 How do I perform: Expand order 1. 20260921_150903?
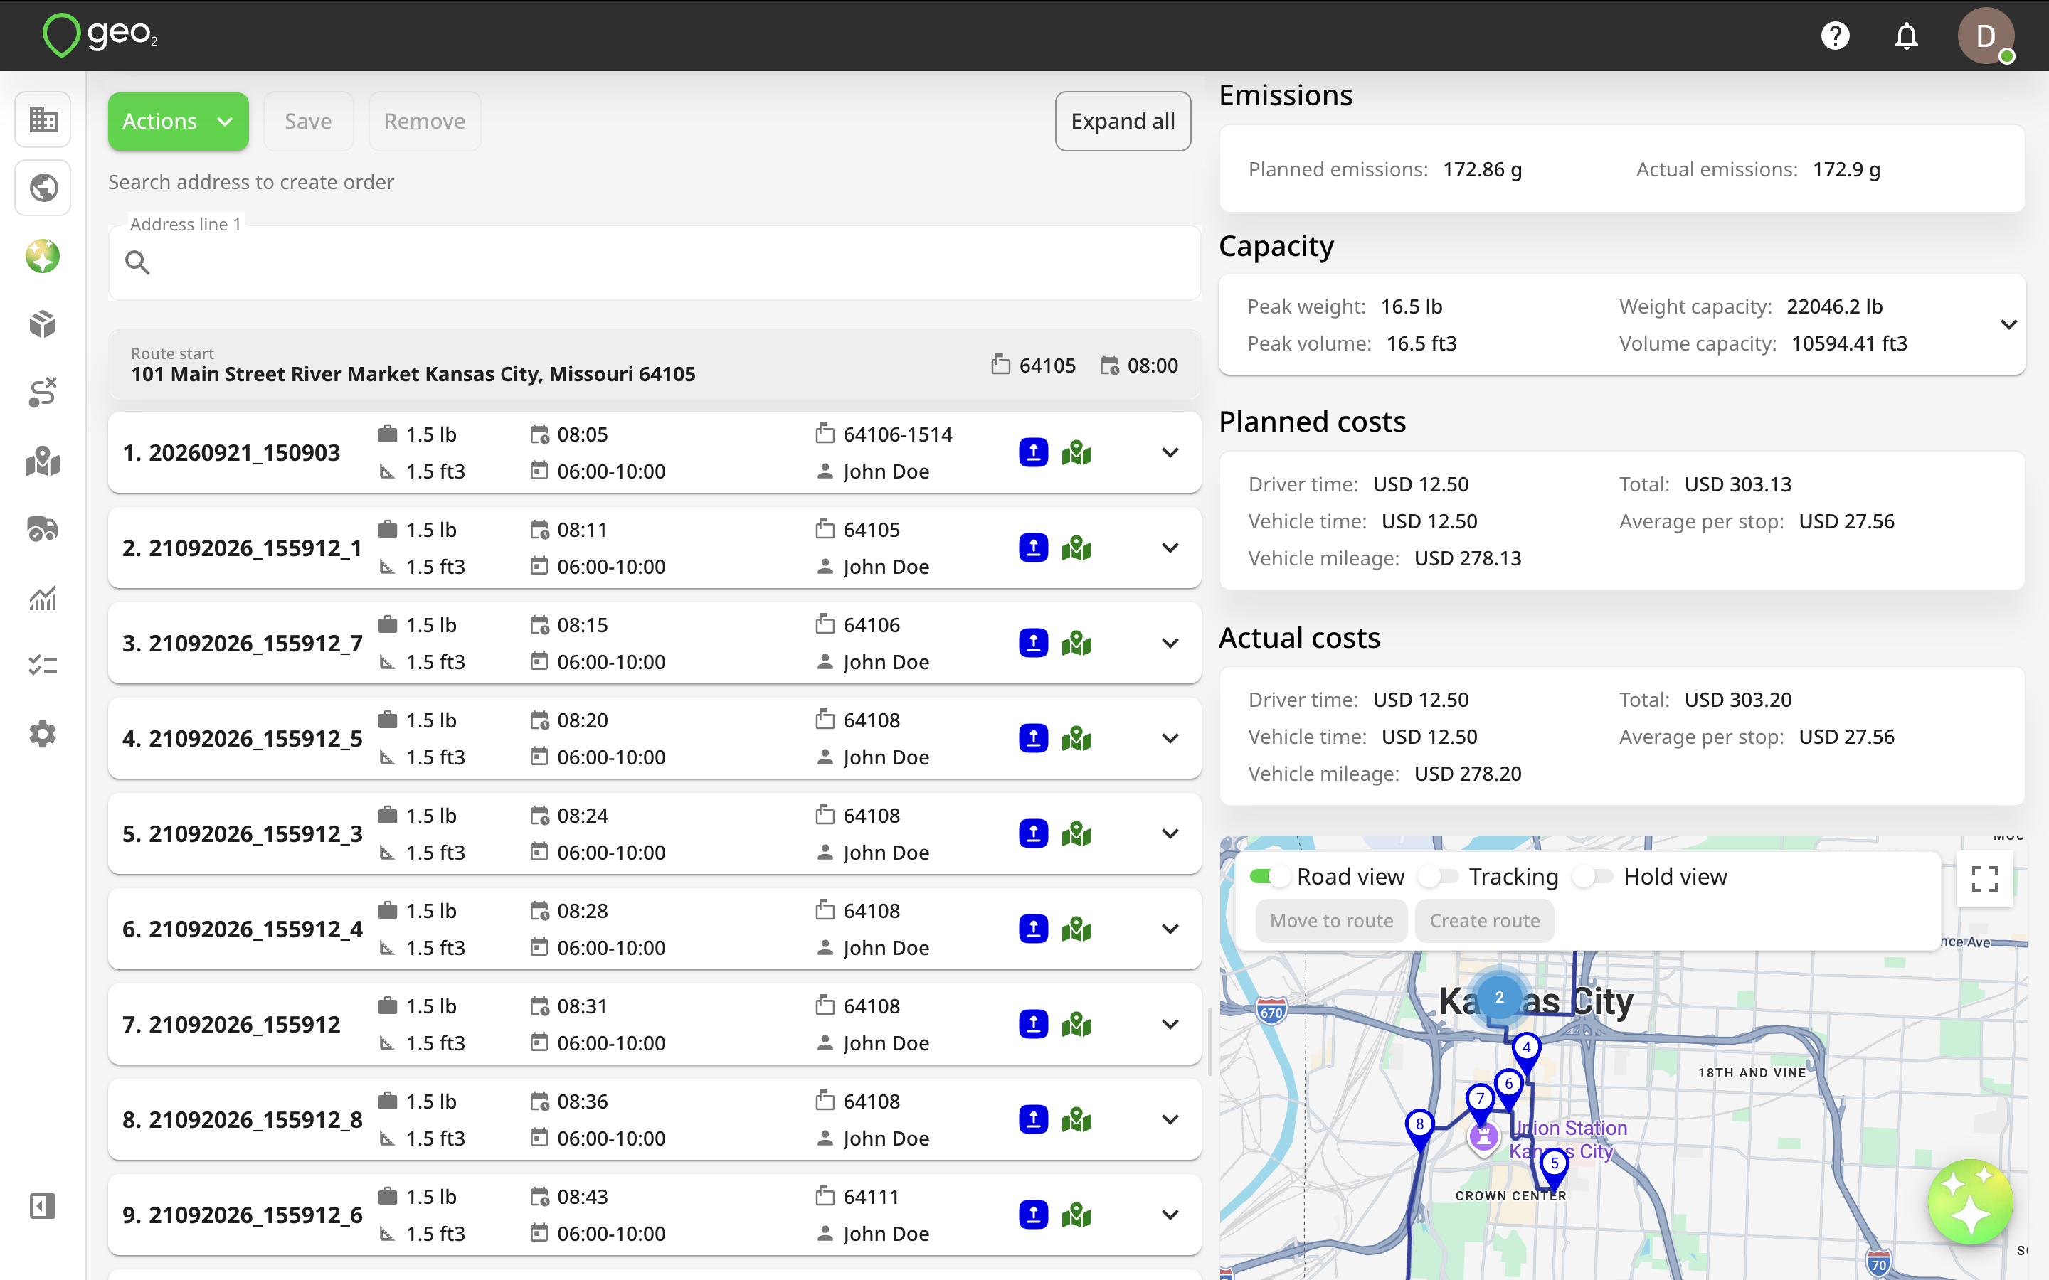click(1170, 453)
